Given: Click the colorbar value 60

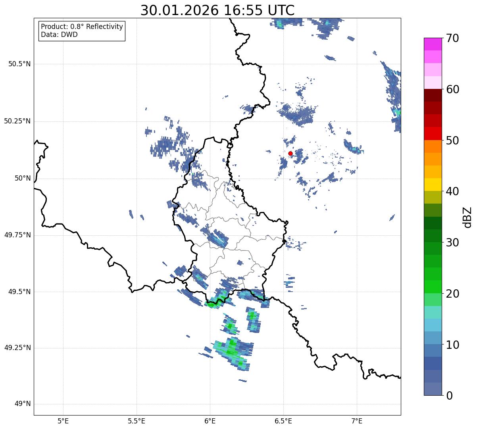Looking at the screenshot, I should point(452,89).
